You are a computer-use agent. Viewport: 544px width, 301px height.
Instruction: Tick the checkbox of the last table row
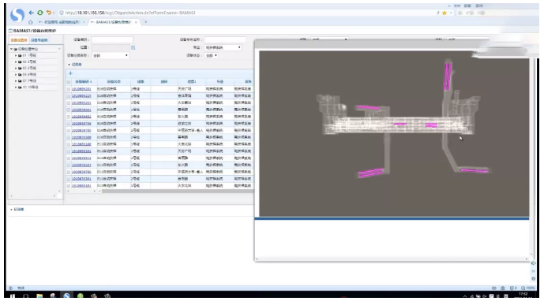click(69, 186)
